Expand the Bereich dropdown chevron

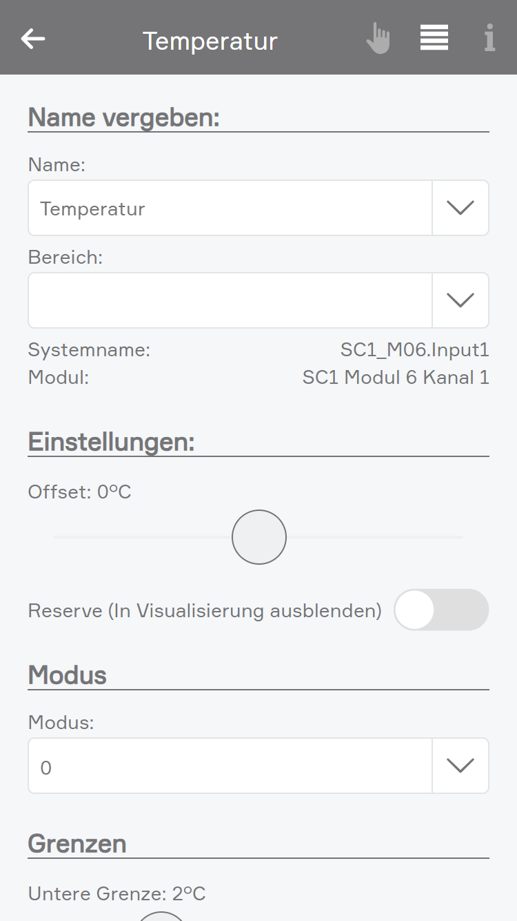(460, 300)
